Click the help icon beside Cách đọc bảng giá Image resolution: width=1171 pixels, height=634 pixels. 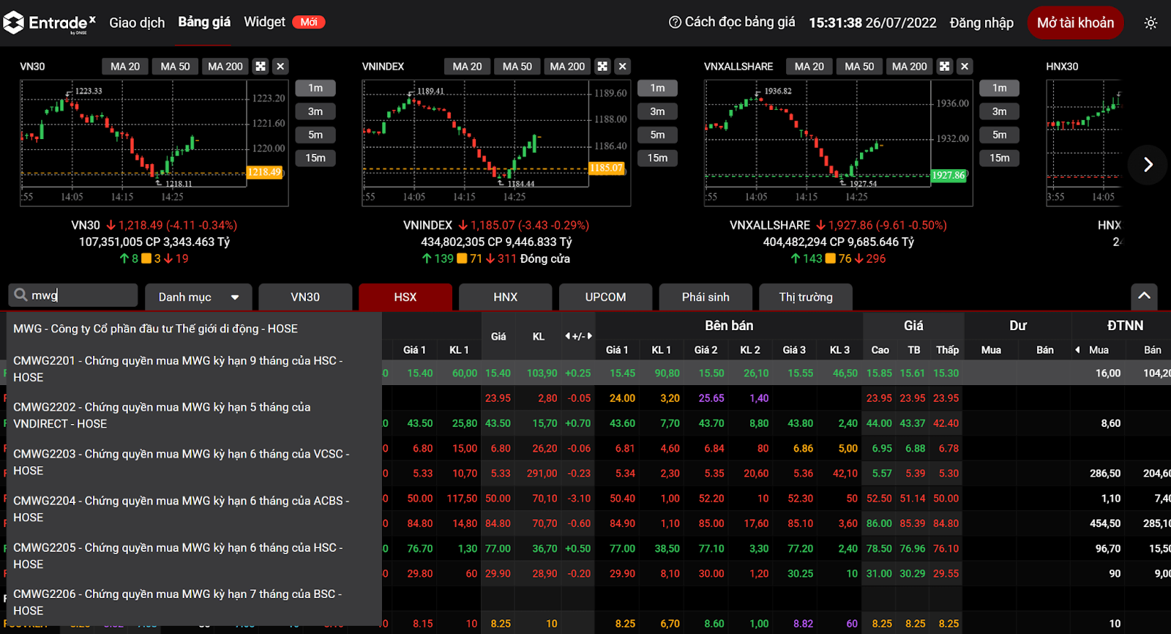[x=675, y=22]
